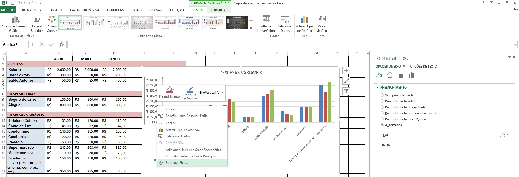Click the Alterar Tipo de Gráfico ribbon icon
This screenshot has height=177, width=519.
click(304, 20)
